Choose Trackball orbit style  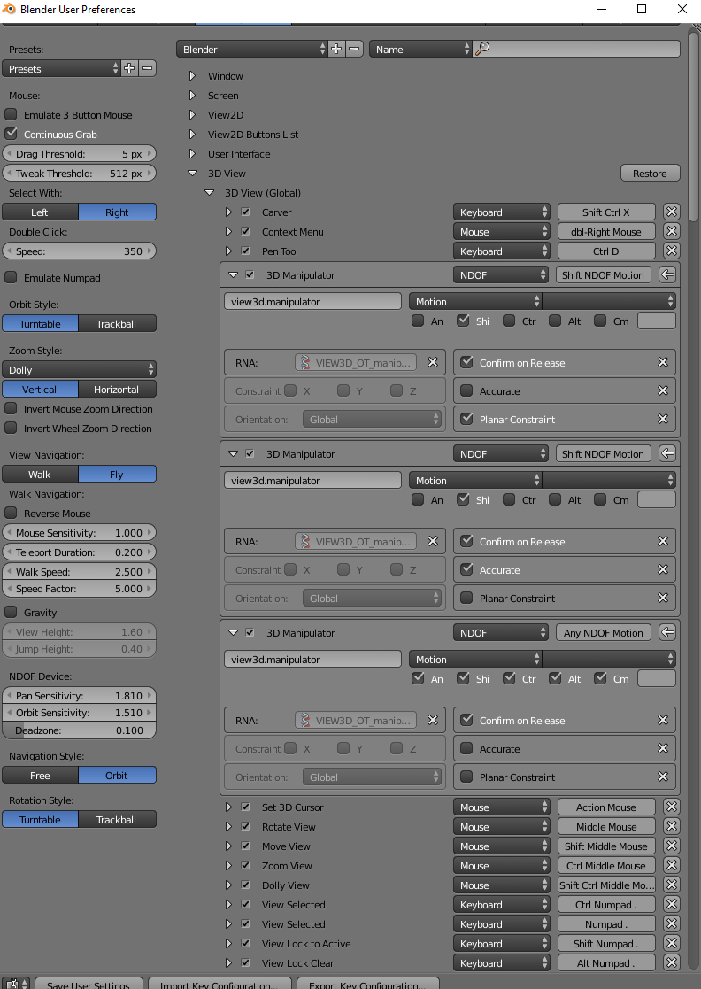tap(117, 324)
